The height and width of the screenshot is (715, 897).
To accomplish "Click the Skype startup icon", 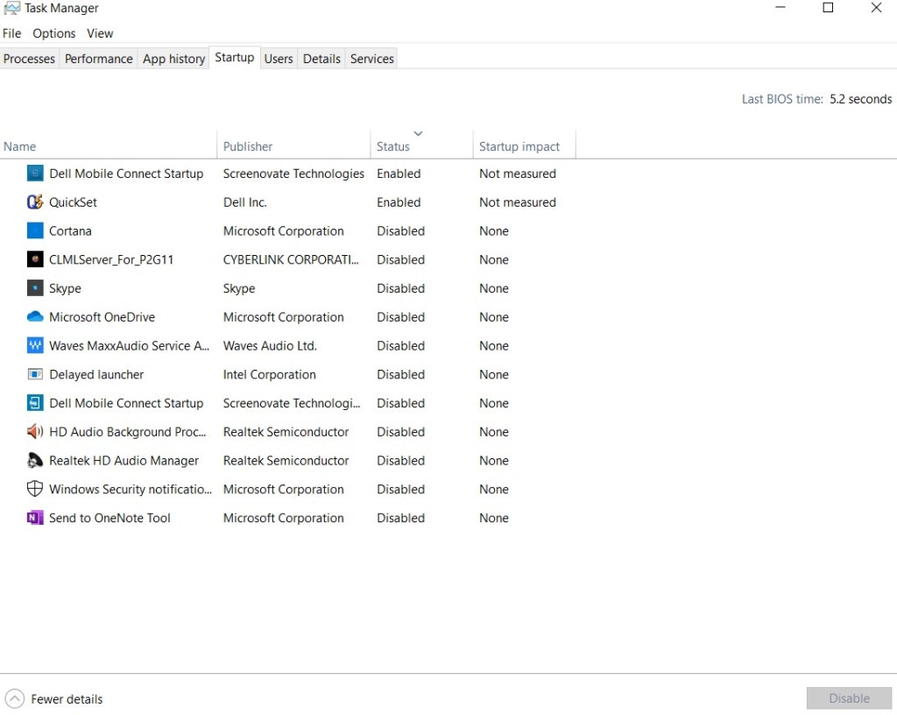I will [35, 288].
